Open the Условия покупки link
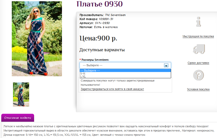217x138 pixels. [x=198, y=89]
